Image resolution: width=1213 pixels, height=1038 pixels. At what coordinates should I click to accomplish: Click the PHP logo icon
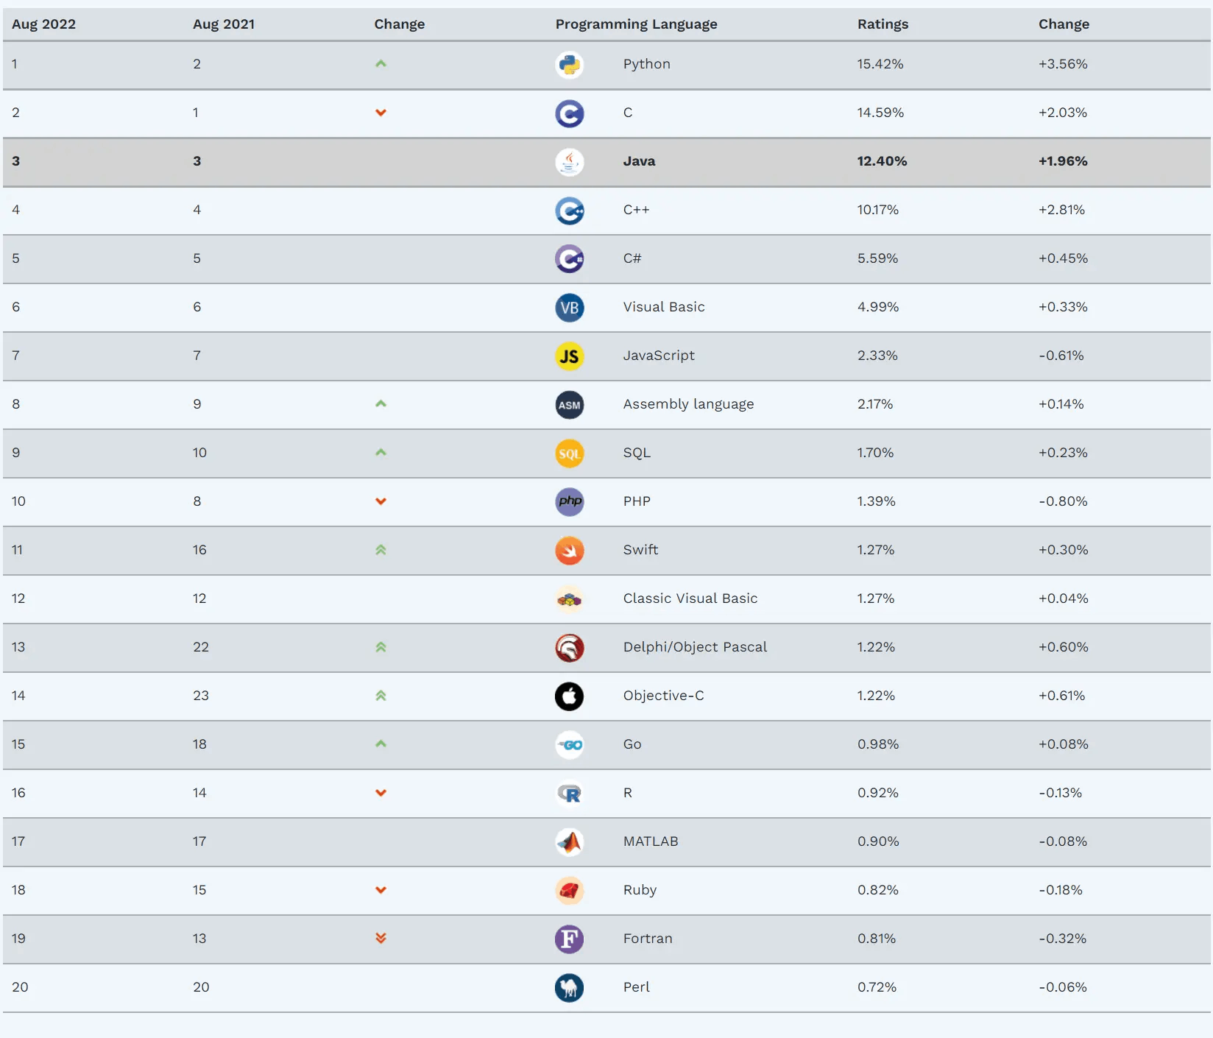point(569,502)
